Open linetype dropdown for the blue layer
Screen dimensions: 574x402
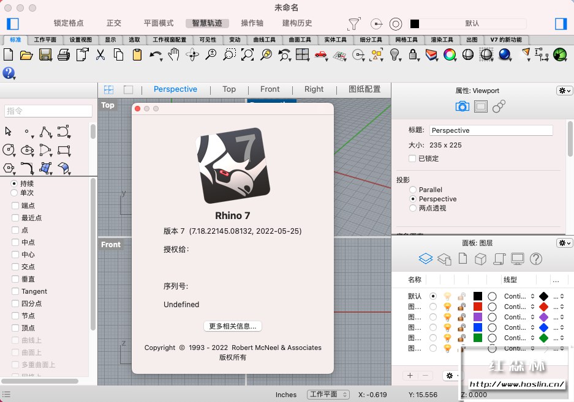pyautogui.click(x=519, y=327)
